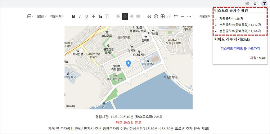The height and width of the screenshot is (134, 270).
Task: Open the image insert dropdown
Action: click(30, 16)
